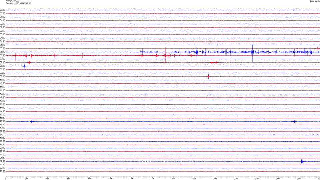The image size is (320, 180).
Task: Select the 04:30 trace time label
Action: point(2,41)
